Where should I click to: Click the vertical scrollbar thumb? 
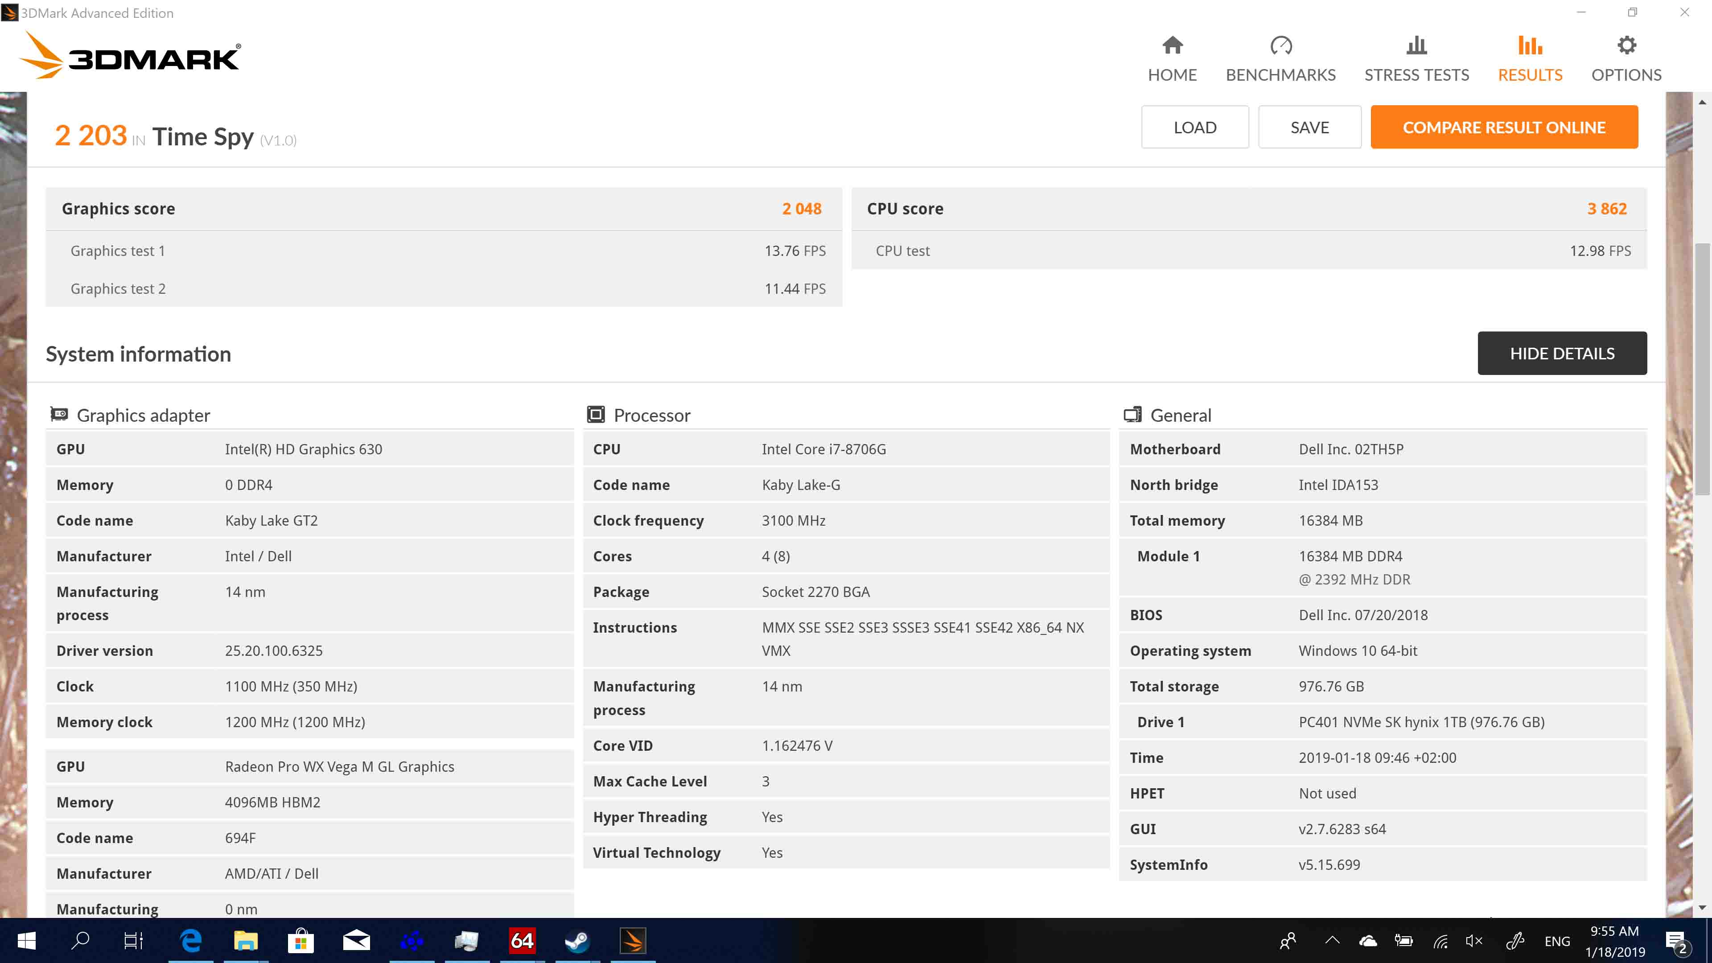1702,369
